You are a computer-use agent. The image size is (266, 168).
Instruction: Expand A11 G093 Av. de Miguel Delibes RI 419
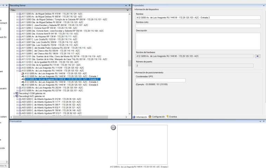17,14
